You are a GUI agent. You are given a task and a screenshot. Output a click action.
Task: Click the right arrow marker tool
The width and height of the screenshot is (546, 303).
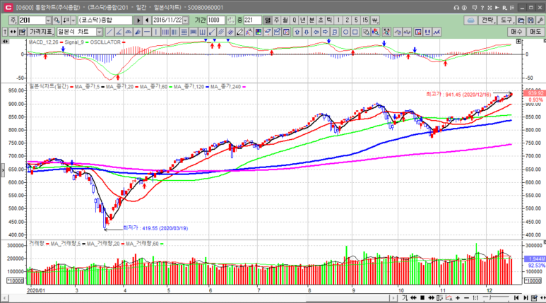point(325,32)
